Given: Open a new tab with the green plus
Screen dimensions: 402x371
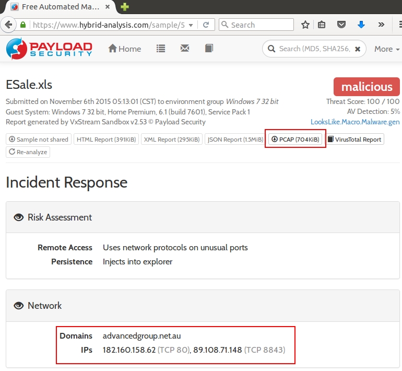Looking at the screenshot, I should pyautogui.click(x=125, y=7).
